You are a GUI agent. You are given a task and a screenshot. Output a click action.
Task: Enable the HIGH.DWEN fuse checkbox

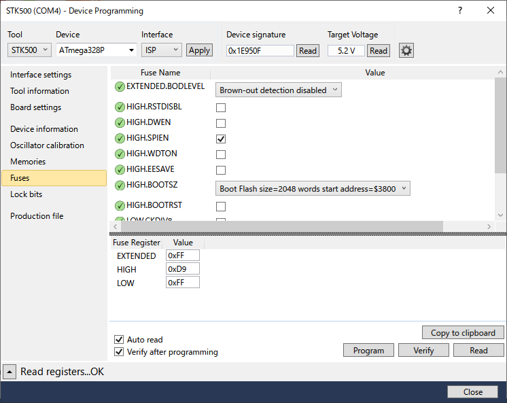pyautogui.click(x=221, y=123)
